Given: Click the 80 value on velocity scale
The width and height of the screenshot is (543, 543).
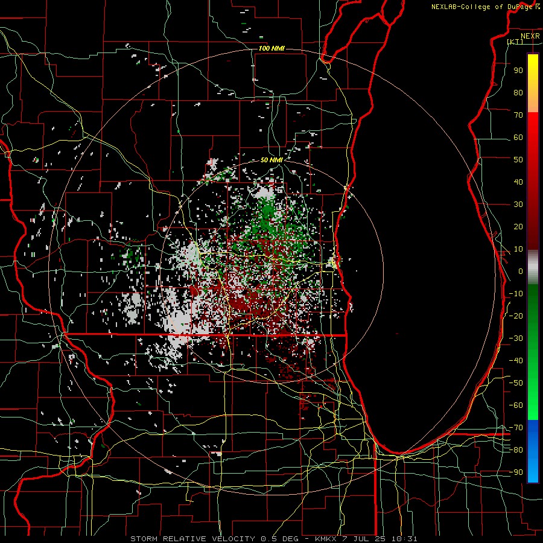Looking at the screenshot, I should click(x=518, y=92).
